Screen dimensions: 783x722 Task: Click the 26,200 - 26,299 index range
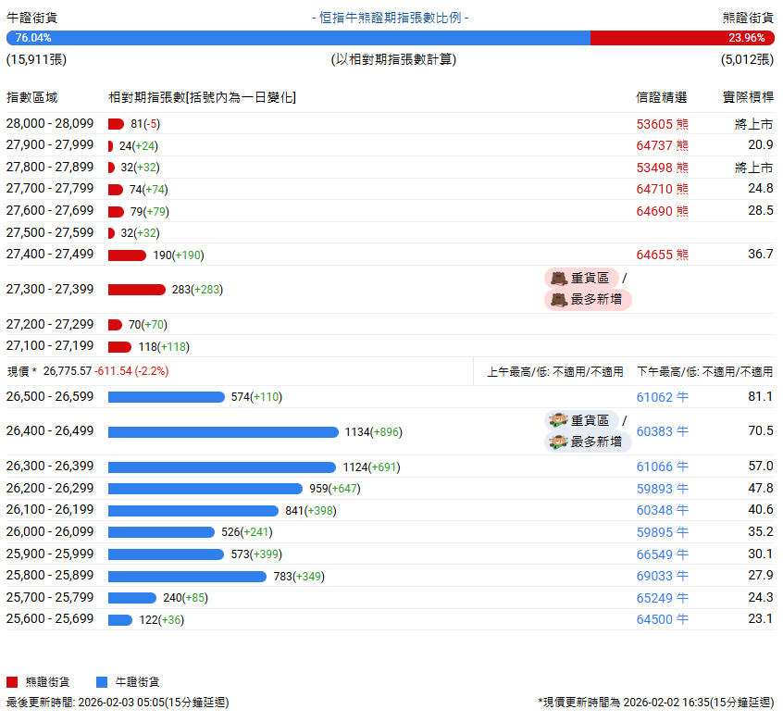[x=50, y=488]
